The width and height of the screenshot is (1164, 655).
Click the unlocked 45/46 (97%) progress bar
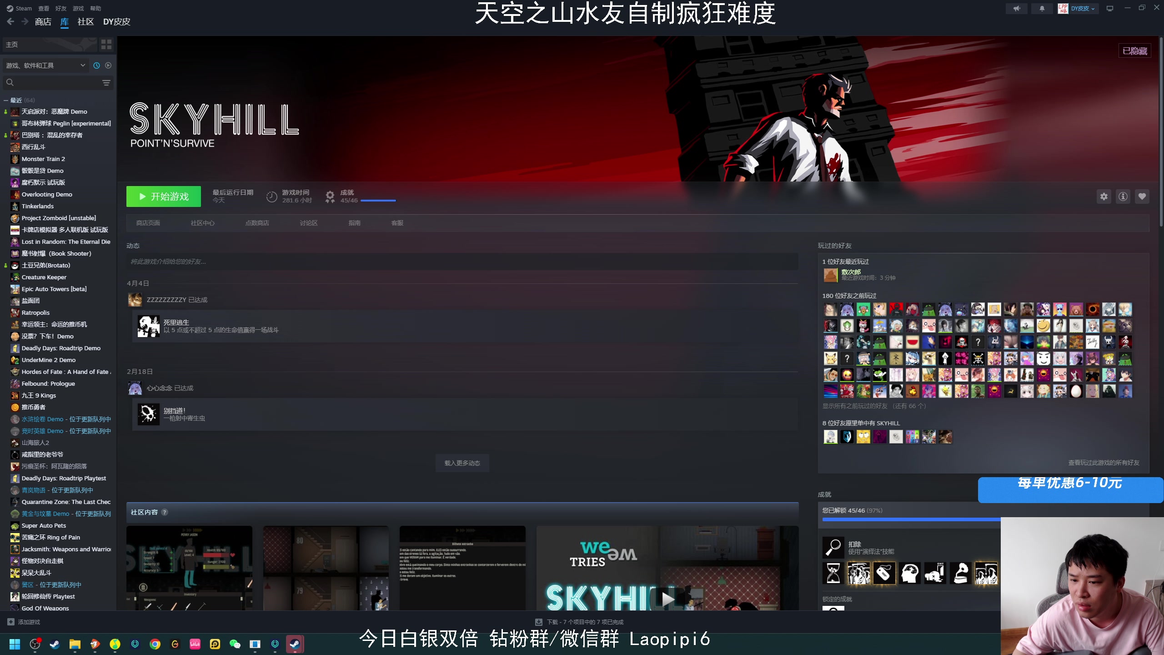coord(911,519)
